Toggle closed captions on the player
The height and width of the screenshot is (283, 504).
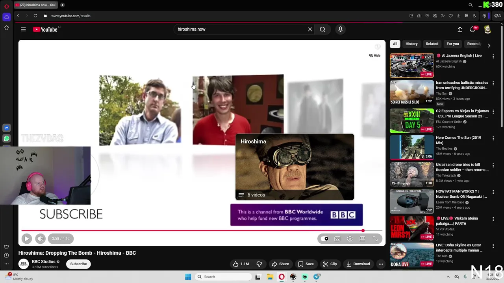337,239
